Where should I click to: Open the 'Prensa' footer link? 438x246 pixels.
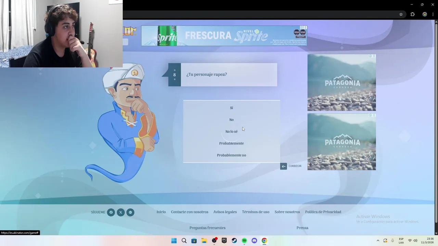302,228
